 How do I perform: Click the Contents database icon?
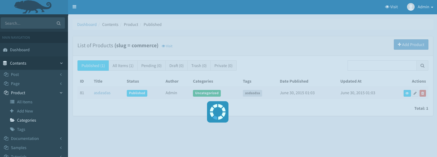pos(5,63)
